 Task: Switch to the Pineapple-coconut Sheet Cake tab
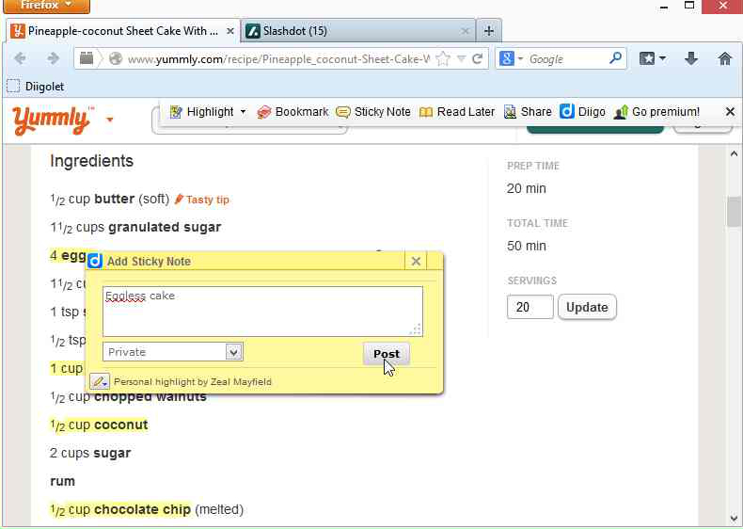tap(123, 31)
